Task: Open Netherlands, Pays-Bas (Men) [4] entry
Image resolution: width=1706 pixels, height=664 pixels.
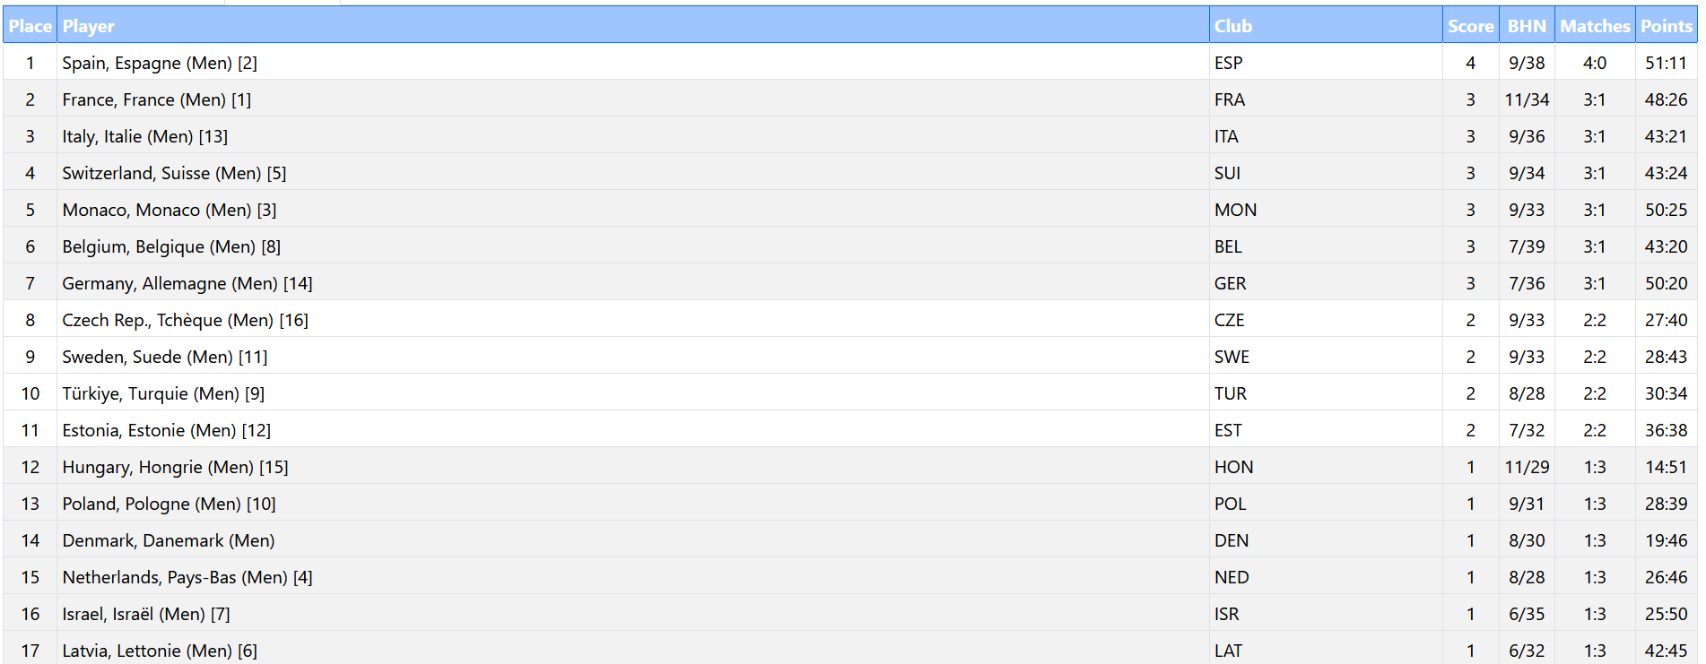Action: [x=187, y=577]
